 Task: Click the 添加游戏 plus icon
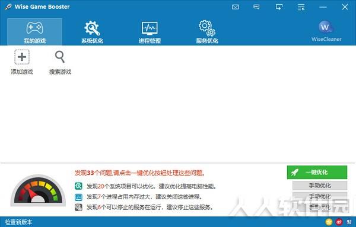pos(22,57)
